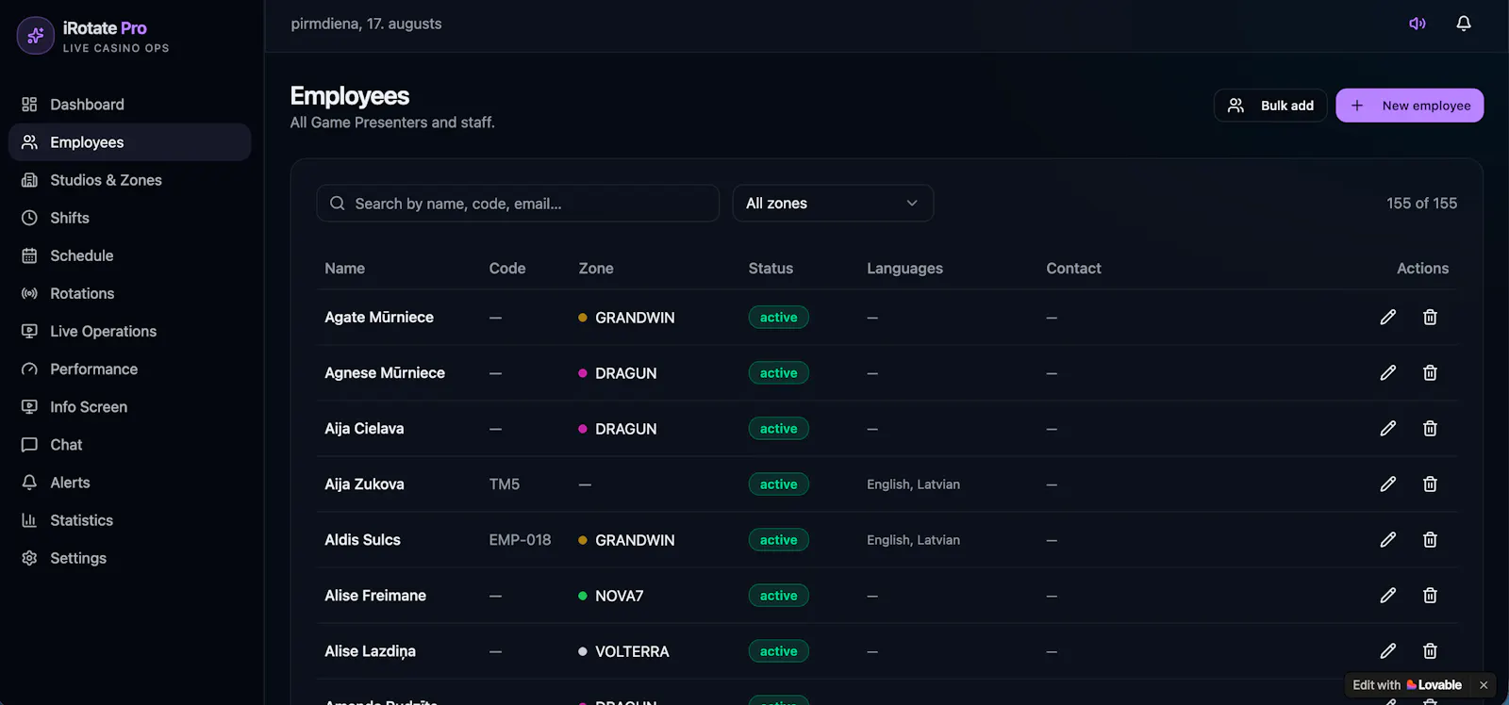Go to Rotations in the sidebar
Screen dimensions: 1509x705
click(129, 293)
